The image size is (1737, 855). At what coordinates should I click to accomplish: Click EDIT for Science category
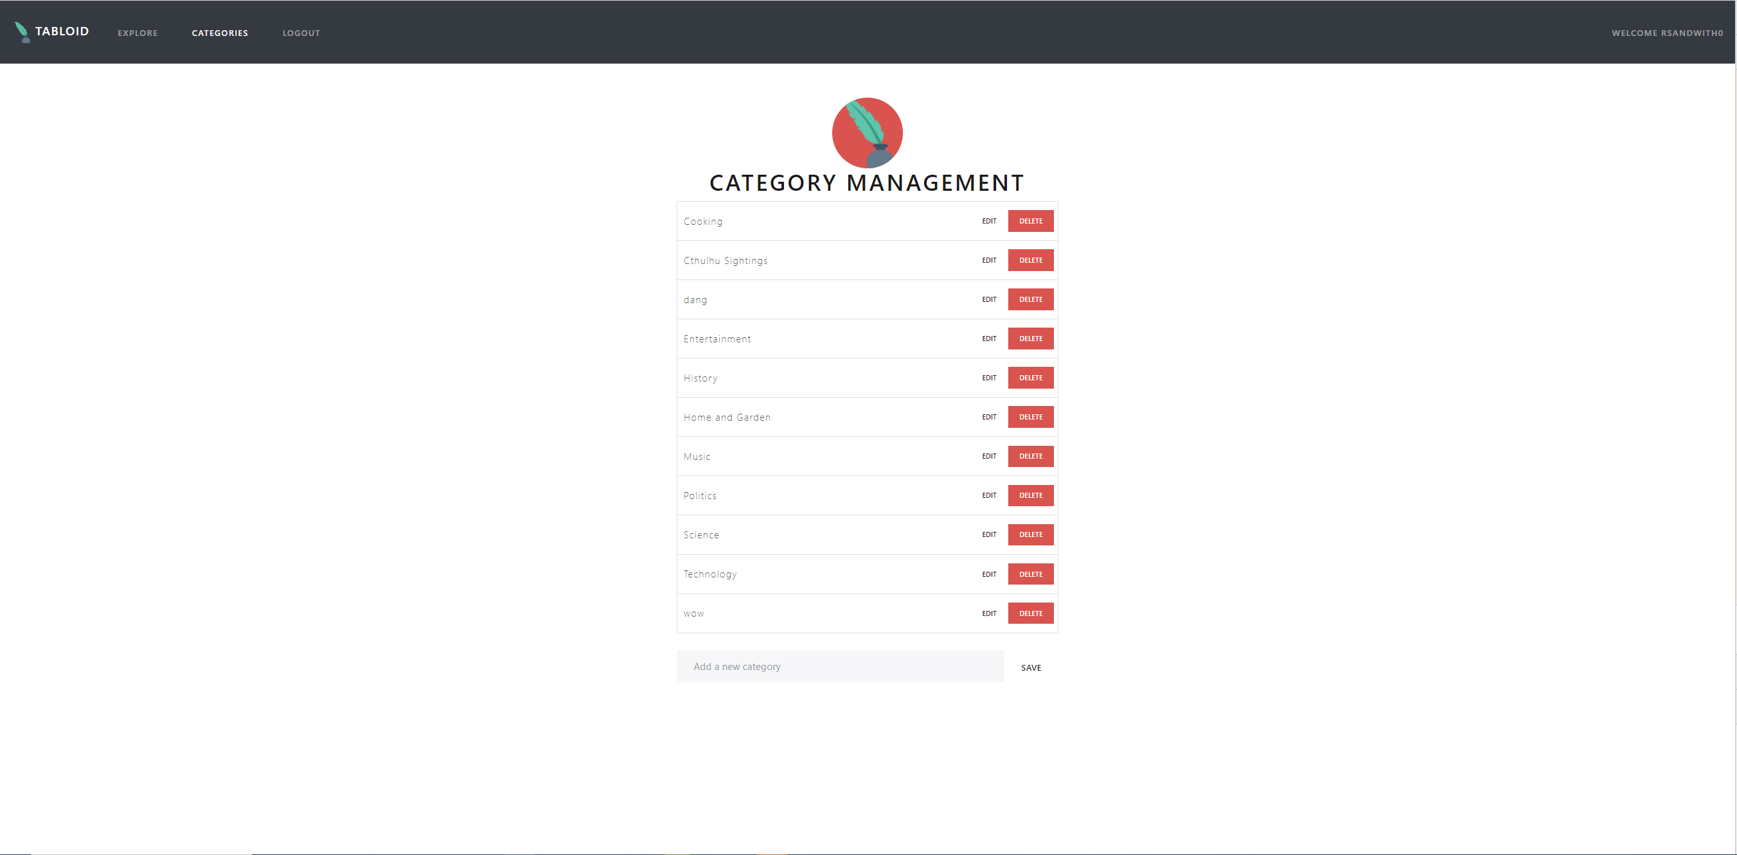pos(989,535)
